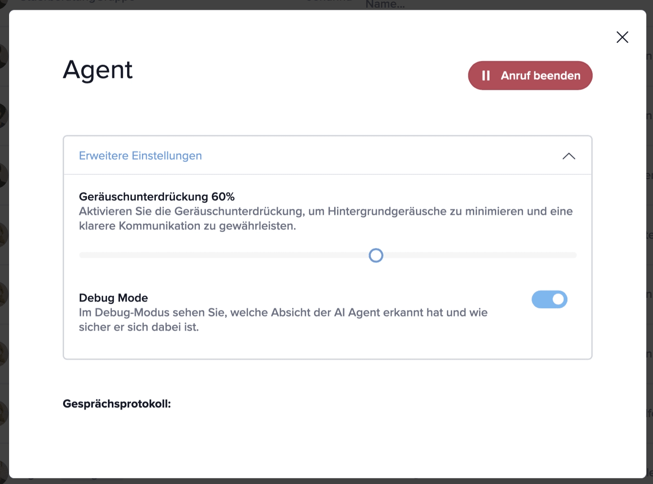Click the dimmed avatar at top-left corner
The height and width of the screenshot is (484, 653).
click(x=4, y=4)
